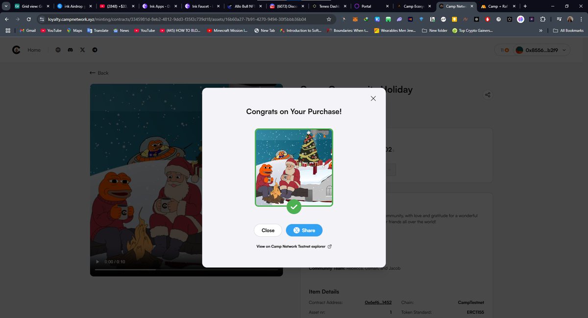Image resolution: width=588 pixels, height=318 pixels.
Task: Open All Bookmarks folder
Action: (x=568, y=30)
